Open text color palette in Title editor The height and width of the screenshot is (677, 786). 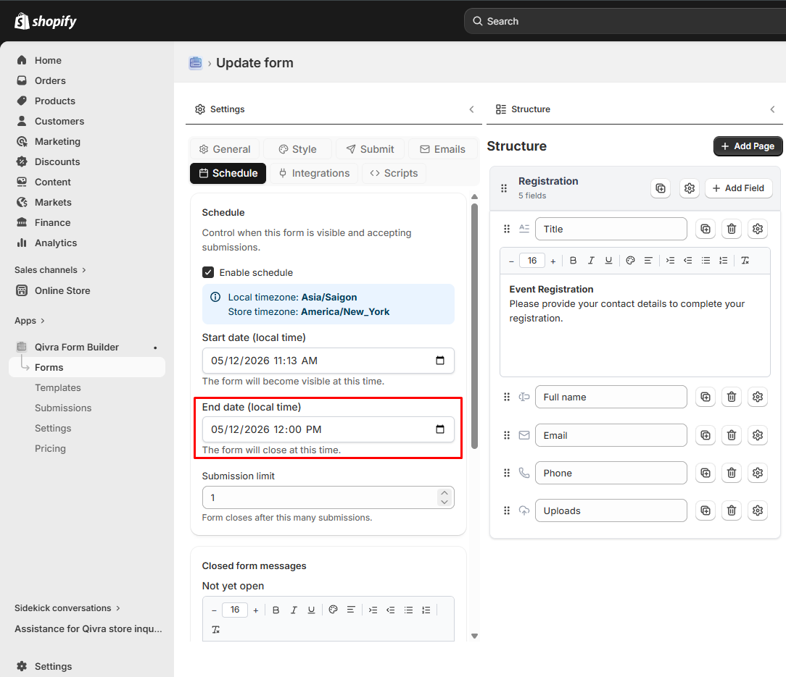(x=631, y=261)
